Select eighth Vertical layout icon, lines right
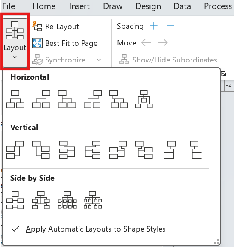This screenshot has width=234, height=247. pos(196,150)
